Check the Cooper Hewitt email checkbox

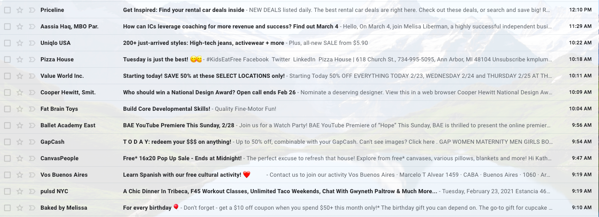click(7, 92)
